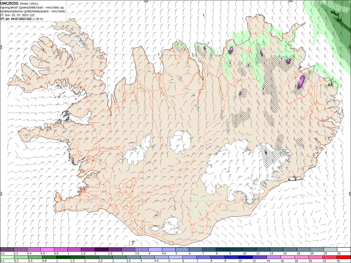Click the magenta swatch labeled 1 in upper legend
Screen dimensions: 351x263
point(74,249)
